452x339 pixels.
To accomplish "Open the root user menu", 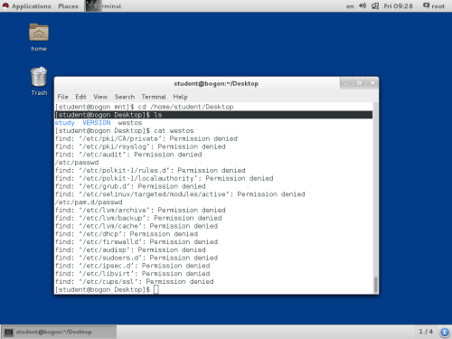I will [438, 6].
